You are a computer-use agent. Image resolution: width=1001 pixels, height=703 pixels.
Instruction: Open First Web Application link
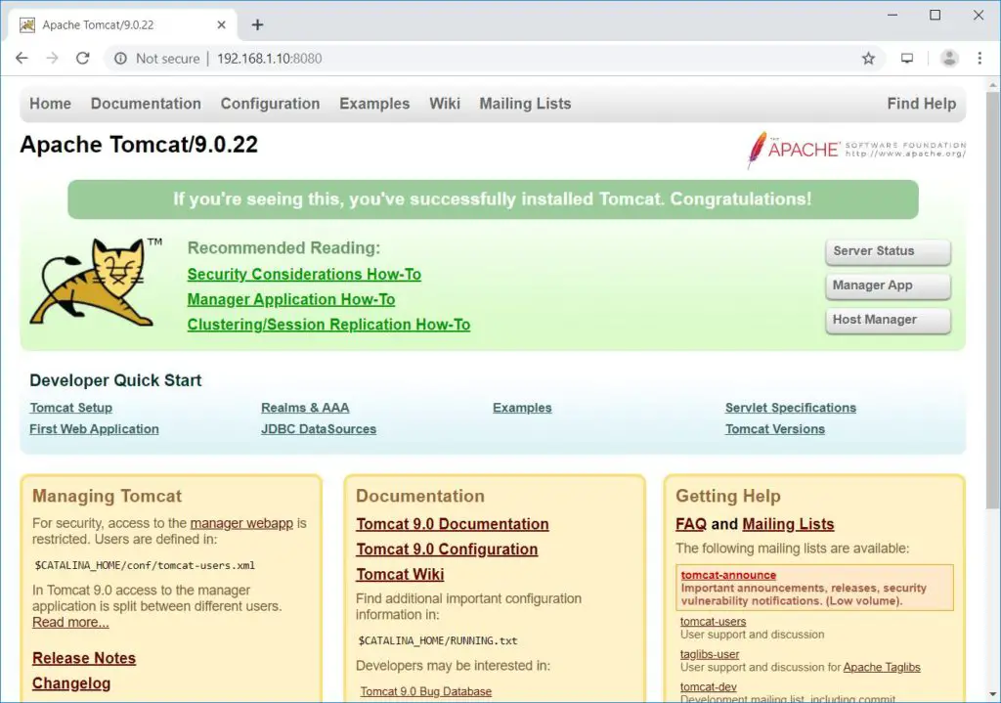point(94,429)
